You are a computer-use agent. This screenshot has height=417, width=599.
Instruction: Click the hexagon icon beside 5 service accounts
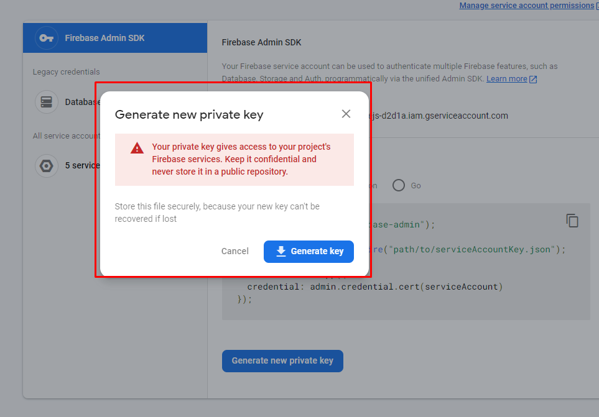tap(47, 165)
